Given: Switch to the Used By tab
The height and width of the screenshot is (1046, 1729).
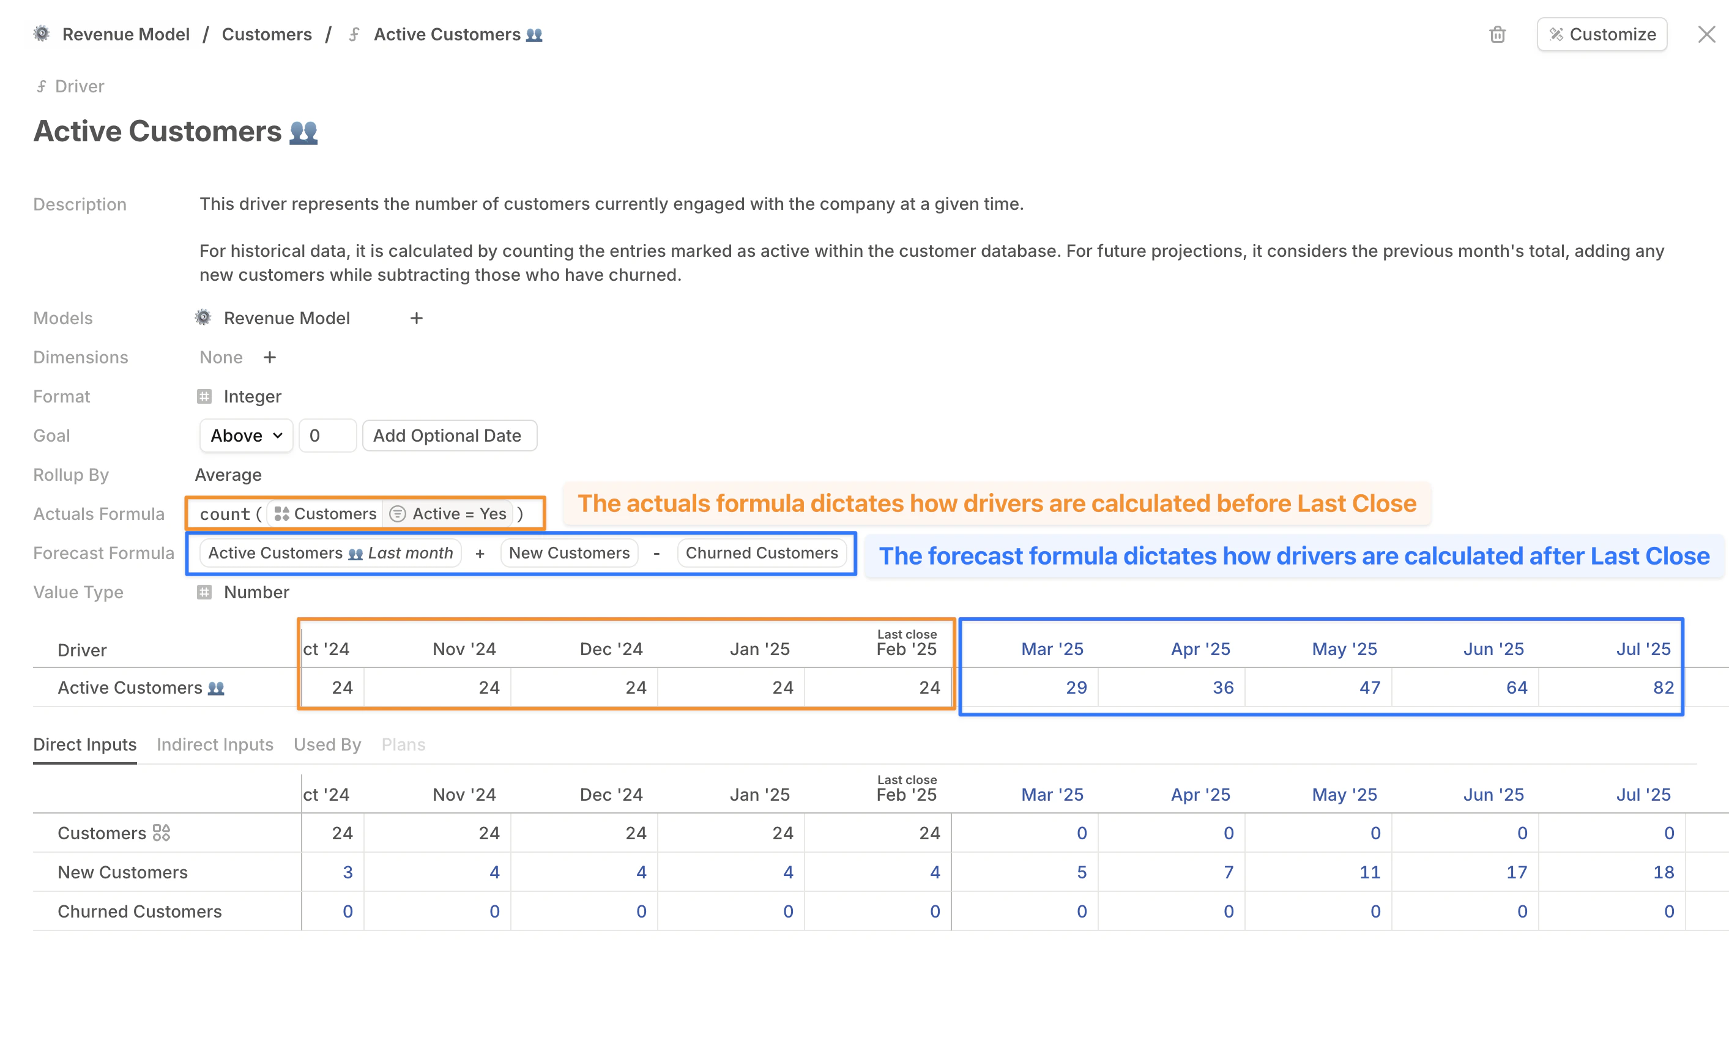Looking at the screenshot, I should click(327, 744).
